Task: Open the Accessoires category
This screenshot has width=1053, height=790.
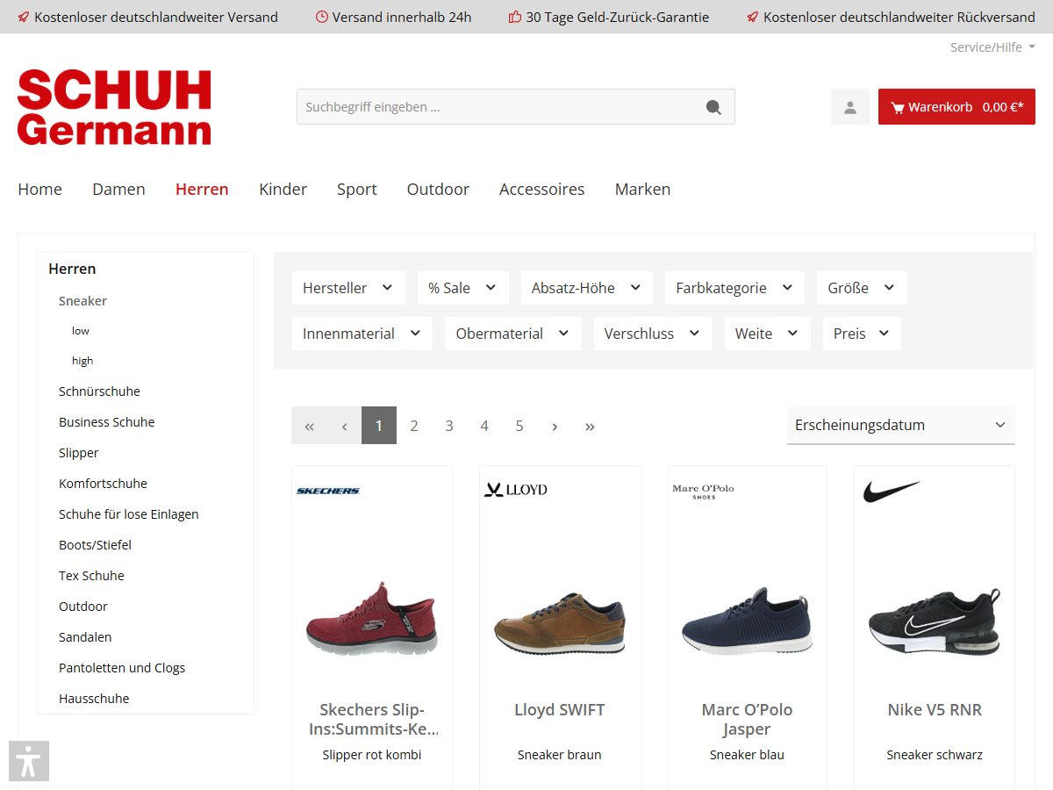Action: [542, 189]
